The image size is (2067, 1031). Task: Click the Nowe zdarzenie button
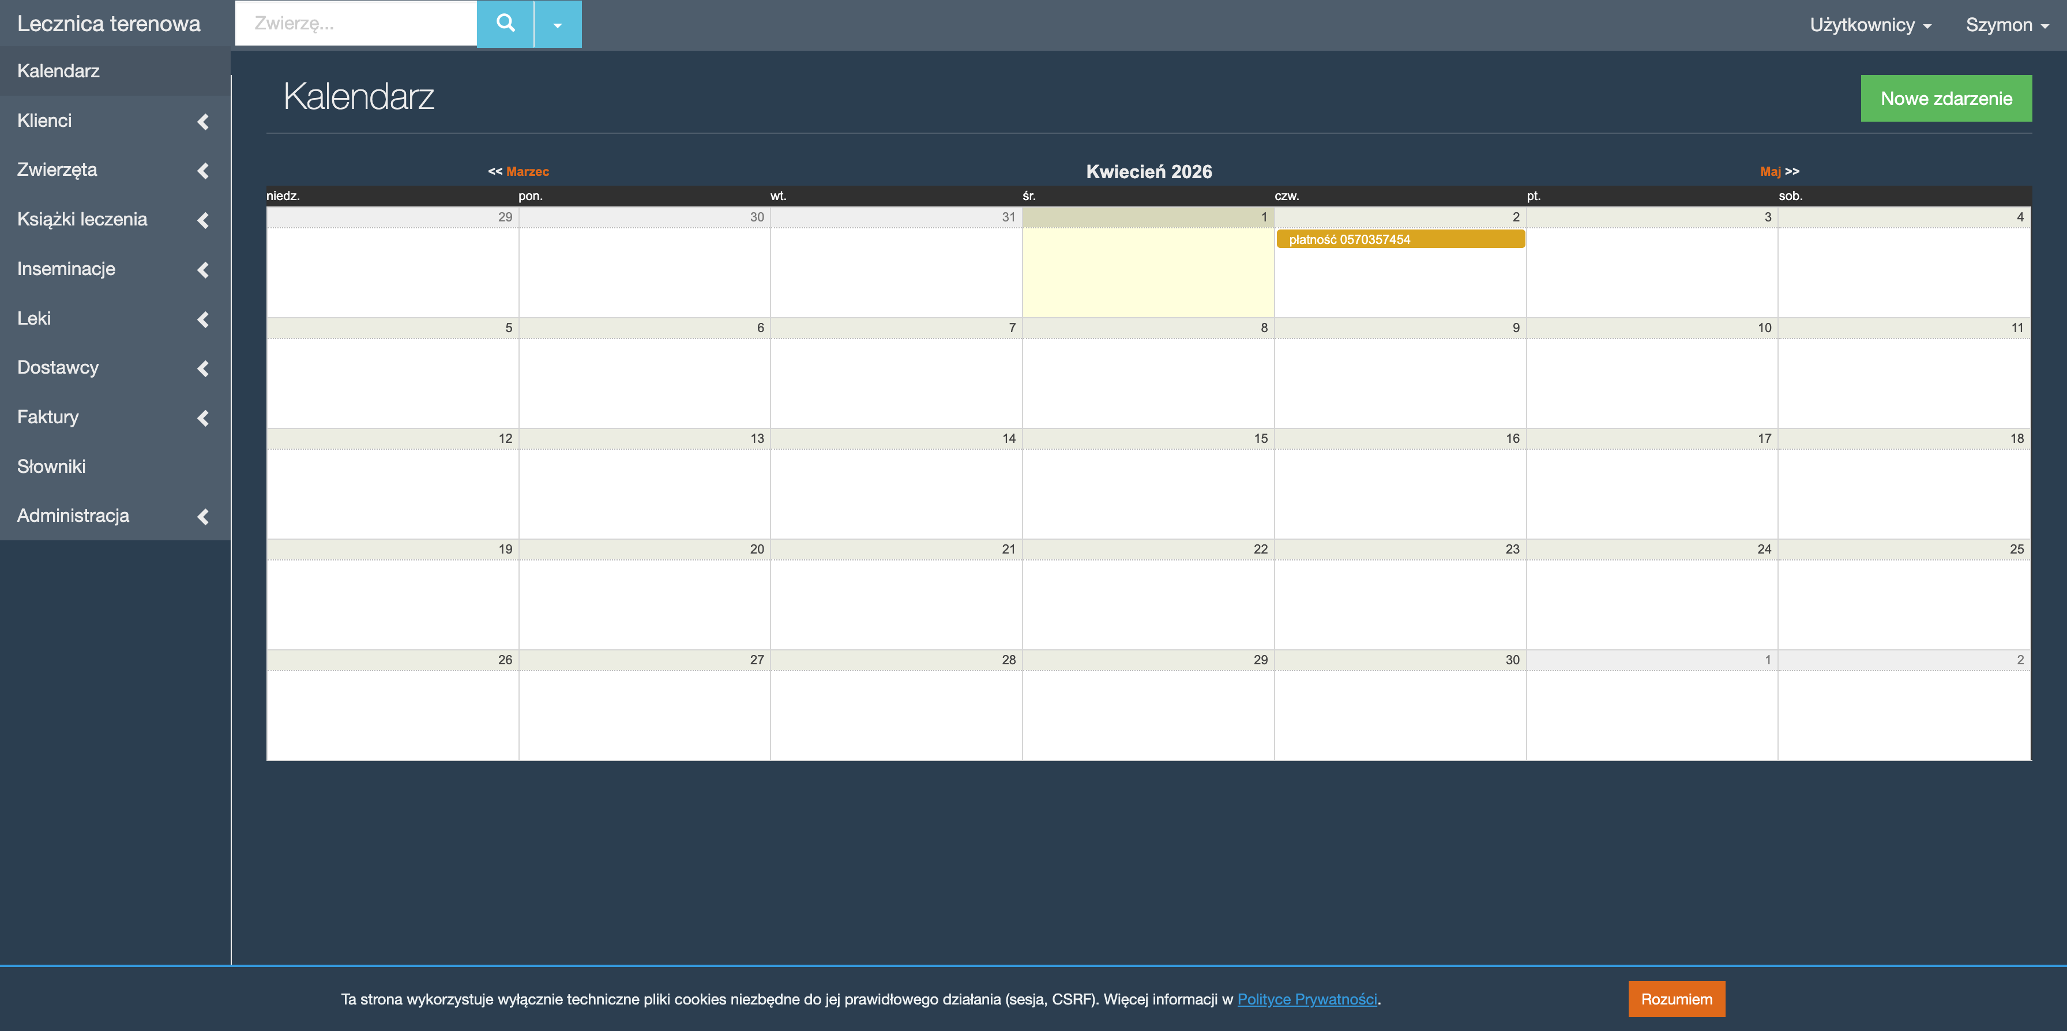1946,99
